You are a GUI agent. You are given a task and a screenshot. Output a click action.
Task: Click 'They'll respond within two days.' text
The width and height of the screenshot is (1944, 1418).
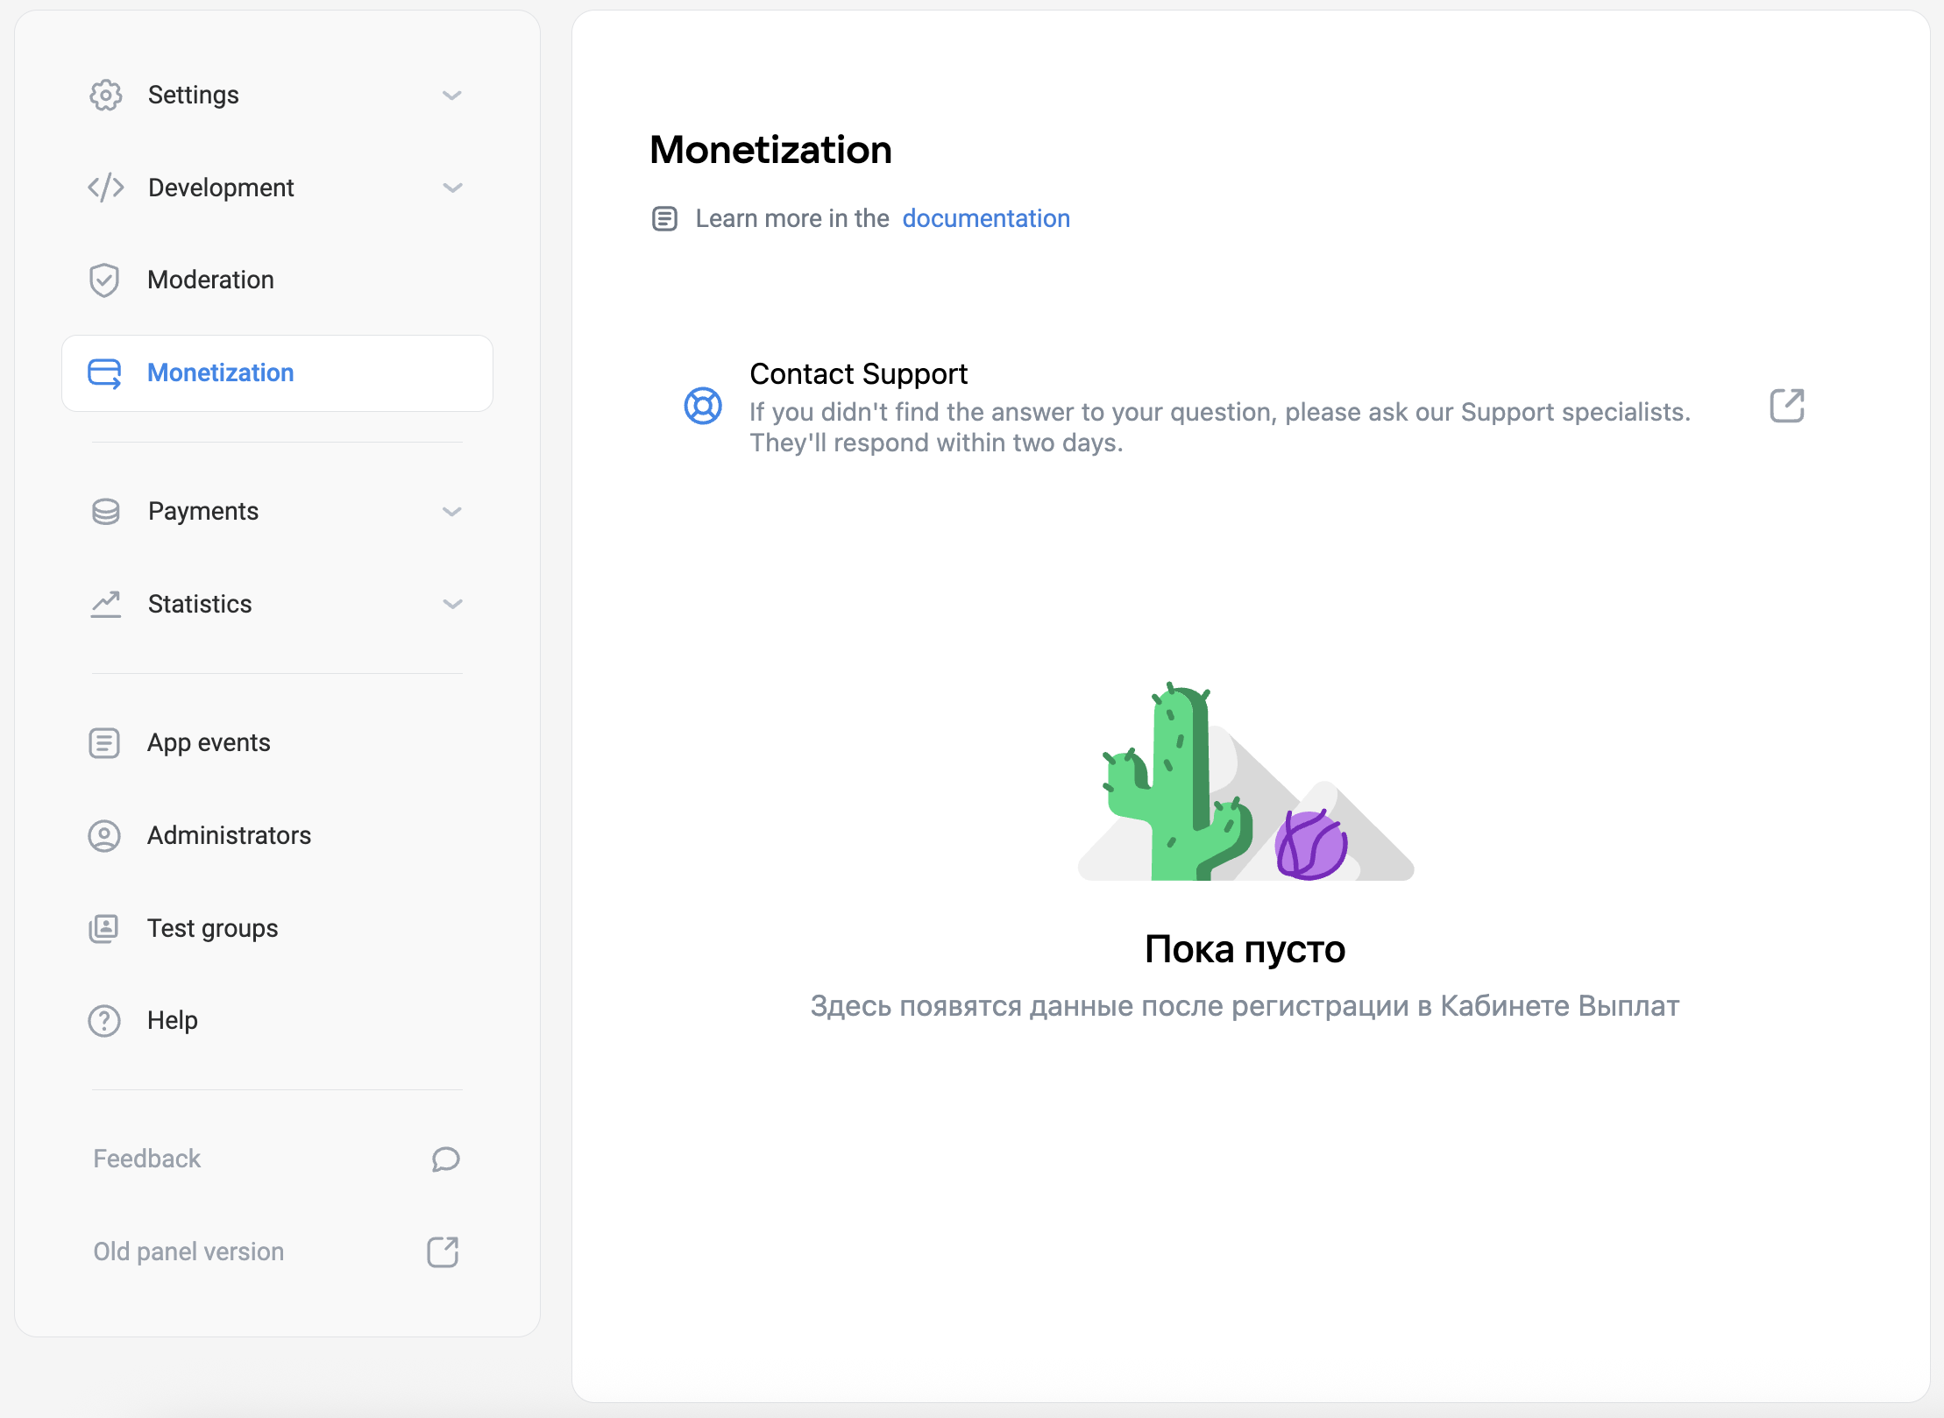click(x=936, y=443)
